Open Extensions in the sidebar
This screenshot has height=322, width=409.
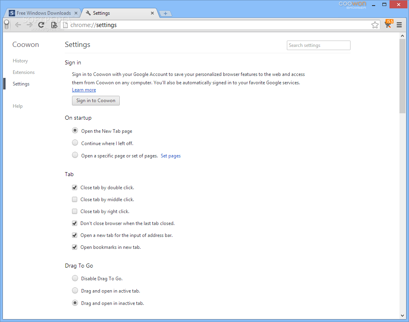(24, 72)
